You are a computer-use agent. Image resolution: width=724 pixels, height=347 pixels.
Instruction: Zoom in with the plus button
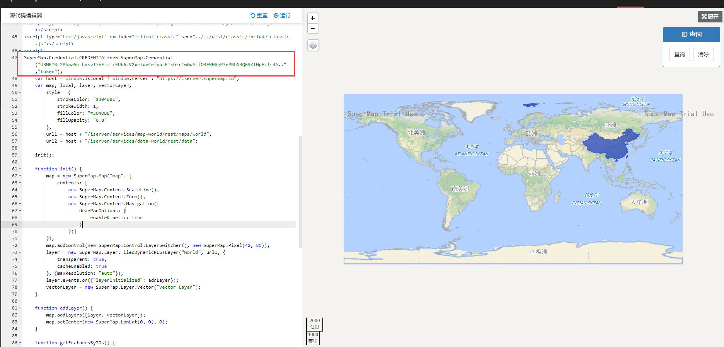click(x=313, y=18)
